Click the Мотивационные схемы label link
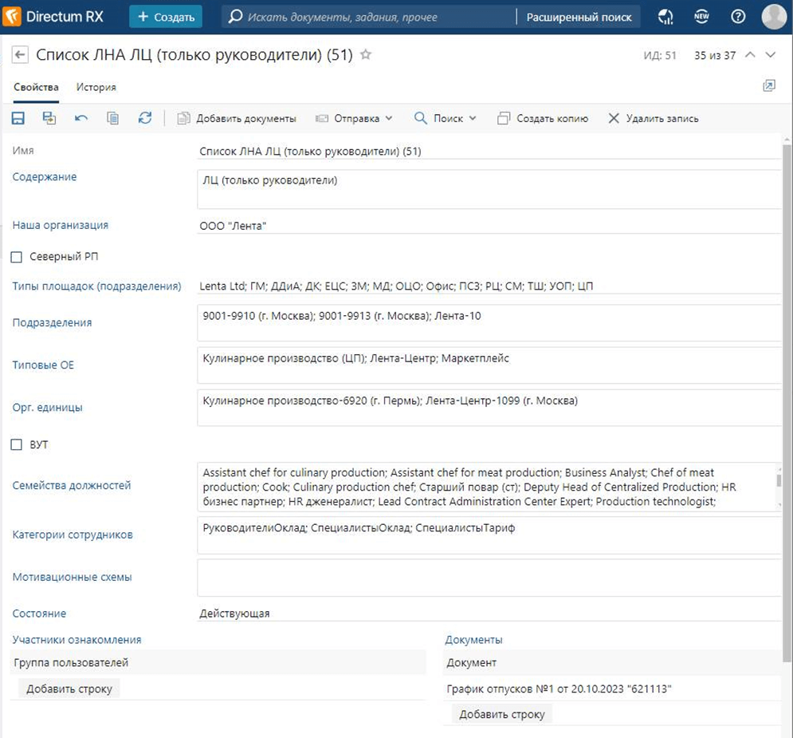This screenshot has width=793, height=738. [72, 577]
